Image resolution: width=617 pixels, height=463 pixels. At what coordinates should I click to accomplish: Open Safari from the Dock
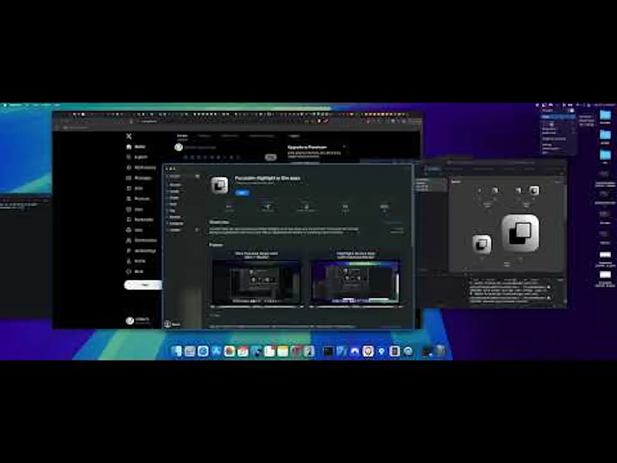pos(203,351)
